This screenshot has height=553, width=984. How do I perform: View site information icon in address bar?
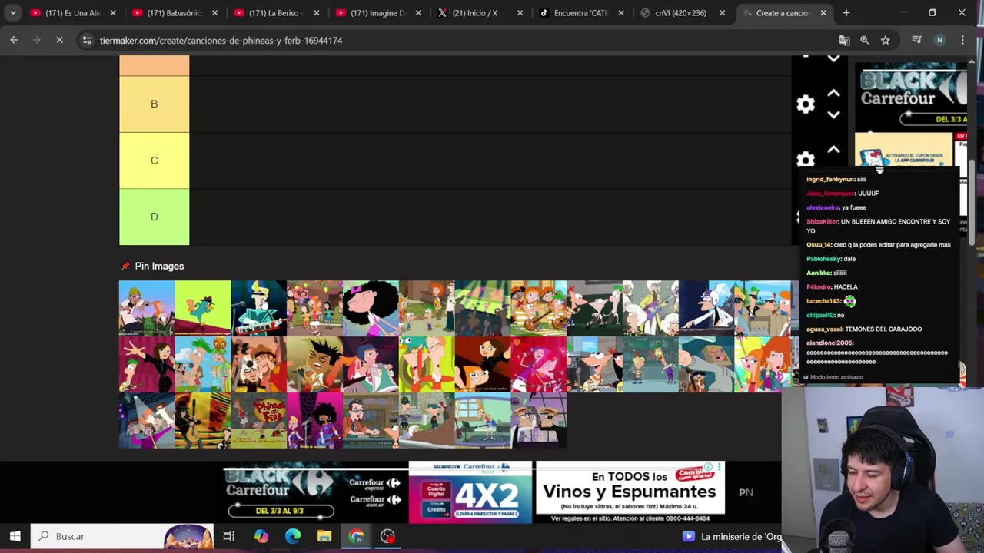click(87, 40)
